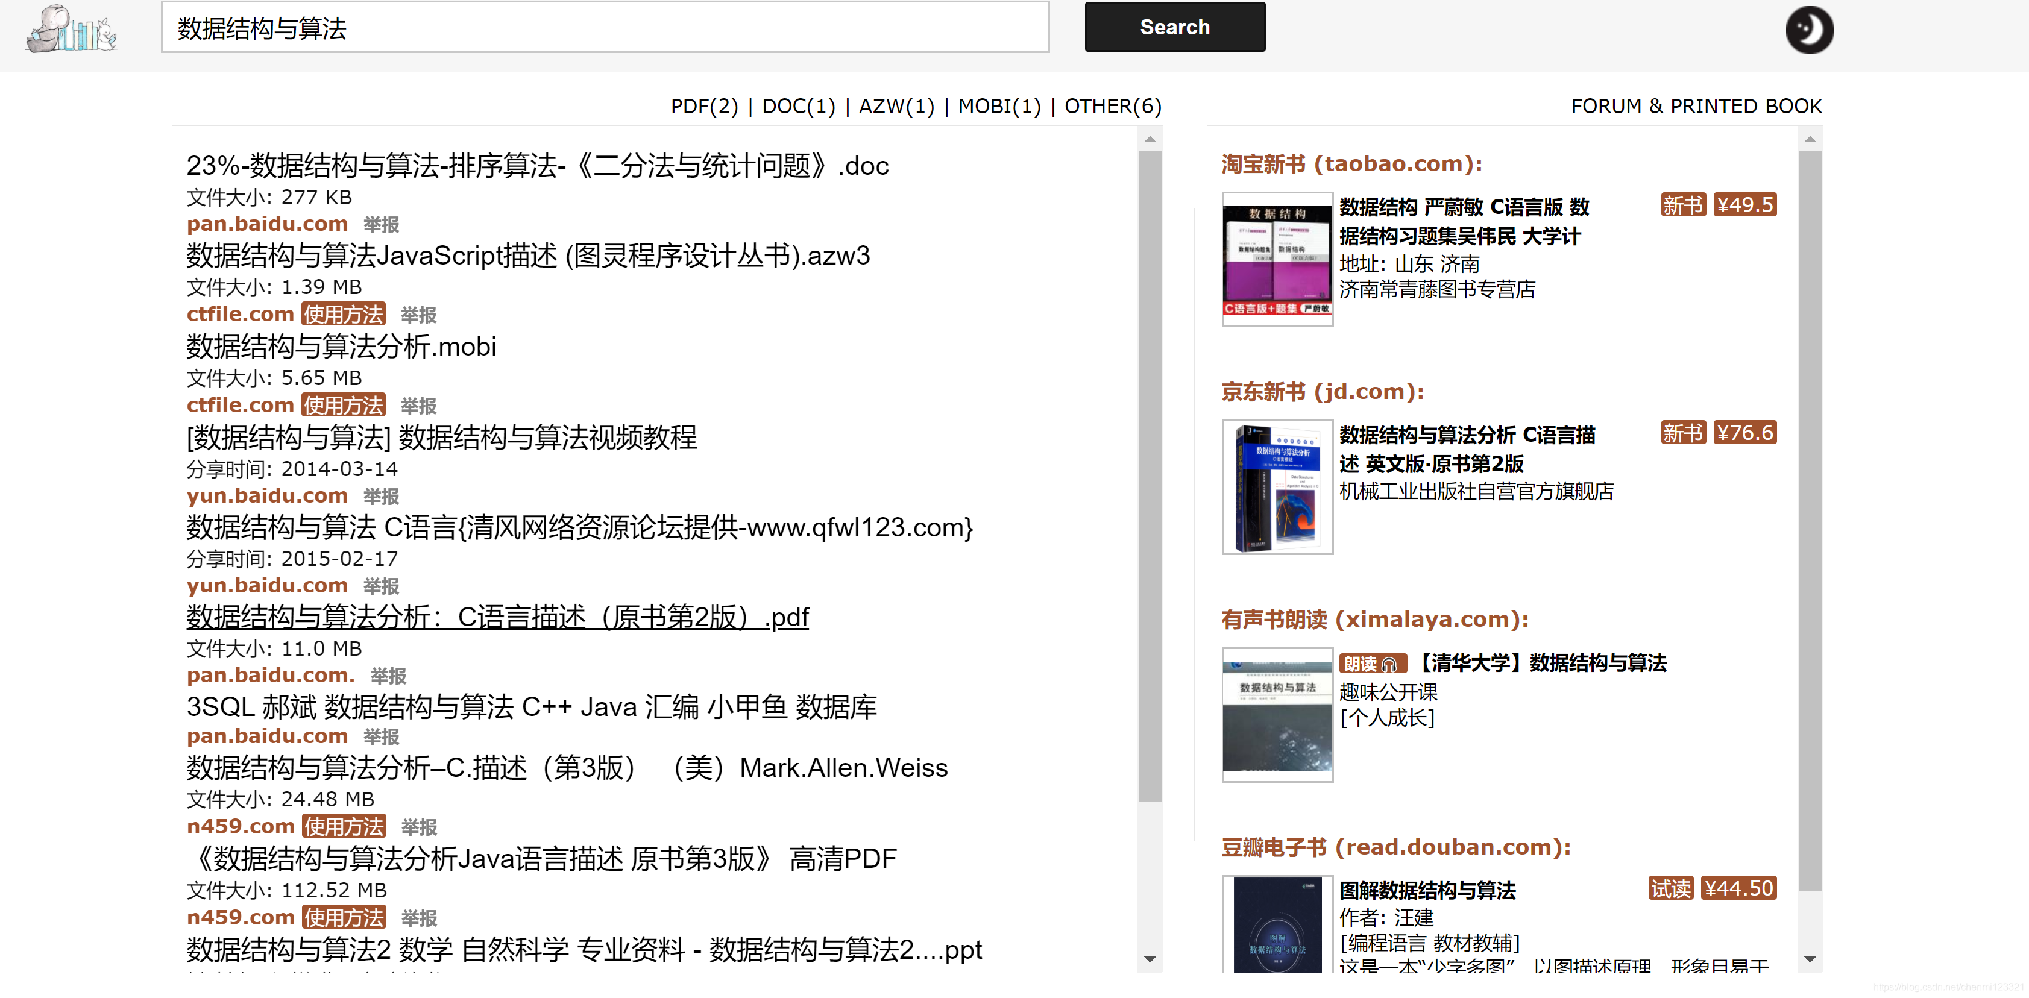Report the 3SQL 郝斌 result via 举报
The height and width of the screenshot is (998, 2029).
pyautogui.click(x=381, y=736)
